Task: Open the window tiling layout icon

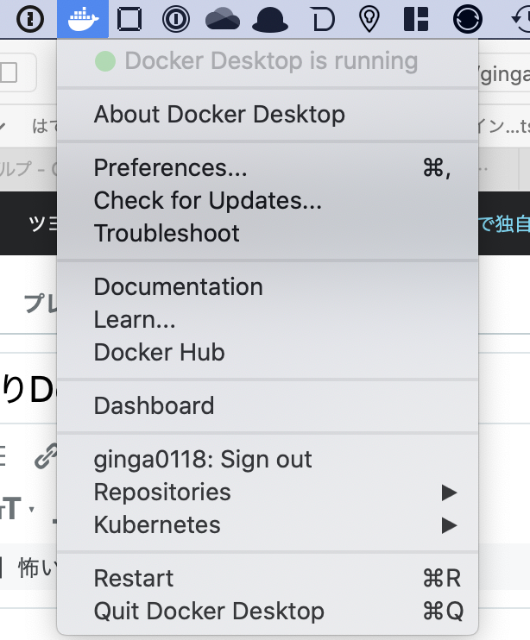Action: click(x=416, y=19)
